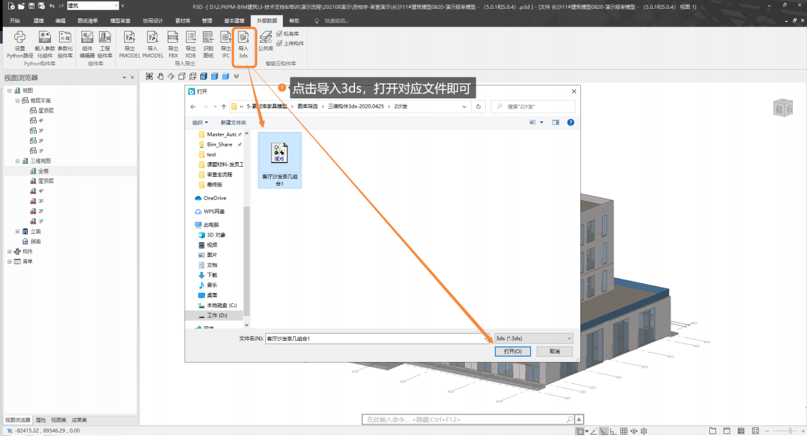This screenshot has height=436, width=807.
Task: Expand the 清单 tree node
Action: click(x=10, y=262)
